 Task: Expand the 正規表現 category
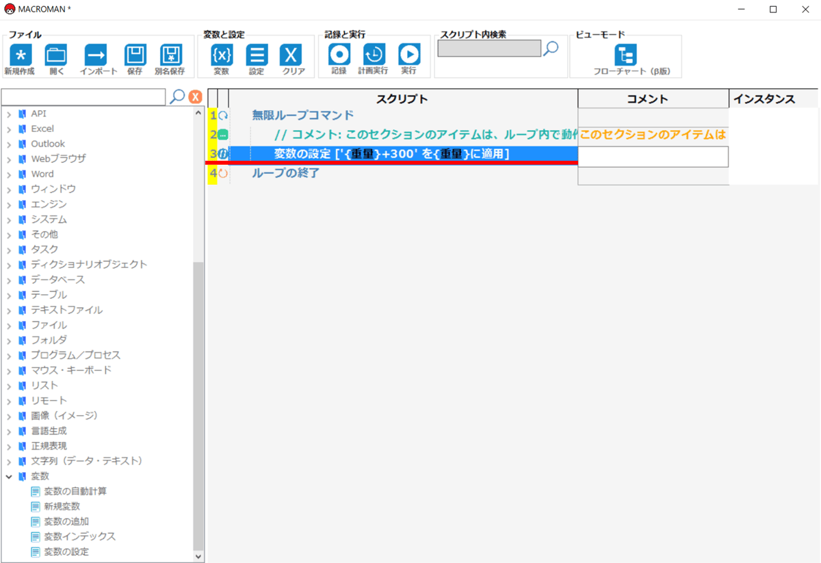(x=9, y=446)
